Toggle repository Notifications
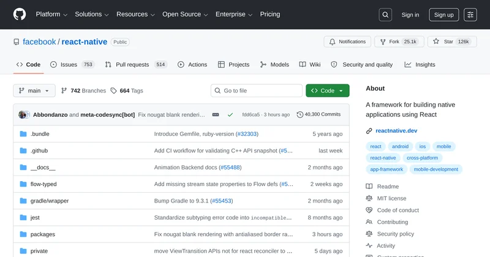 pyautogui.click(x=347, y=42)
